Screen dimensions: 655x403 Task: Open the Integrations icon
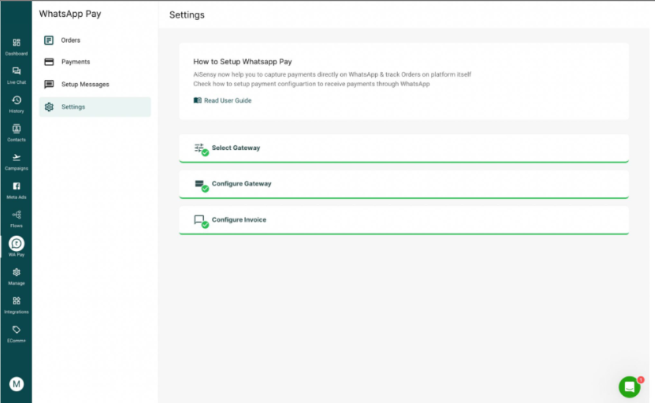pyautogui.click(x=16, y=300)
